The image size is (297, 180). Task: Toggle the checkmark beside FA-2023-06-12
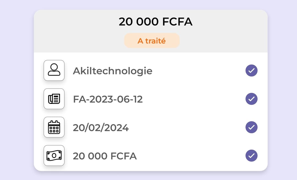[251, 99]
